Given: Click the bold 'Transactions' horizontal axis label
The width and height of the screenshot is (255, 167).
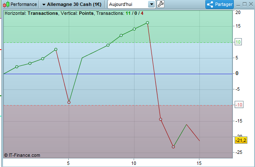Looking at the screenshot, I should [43, 13].
